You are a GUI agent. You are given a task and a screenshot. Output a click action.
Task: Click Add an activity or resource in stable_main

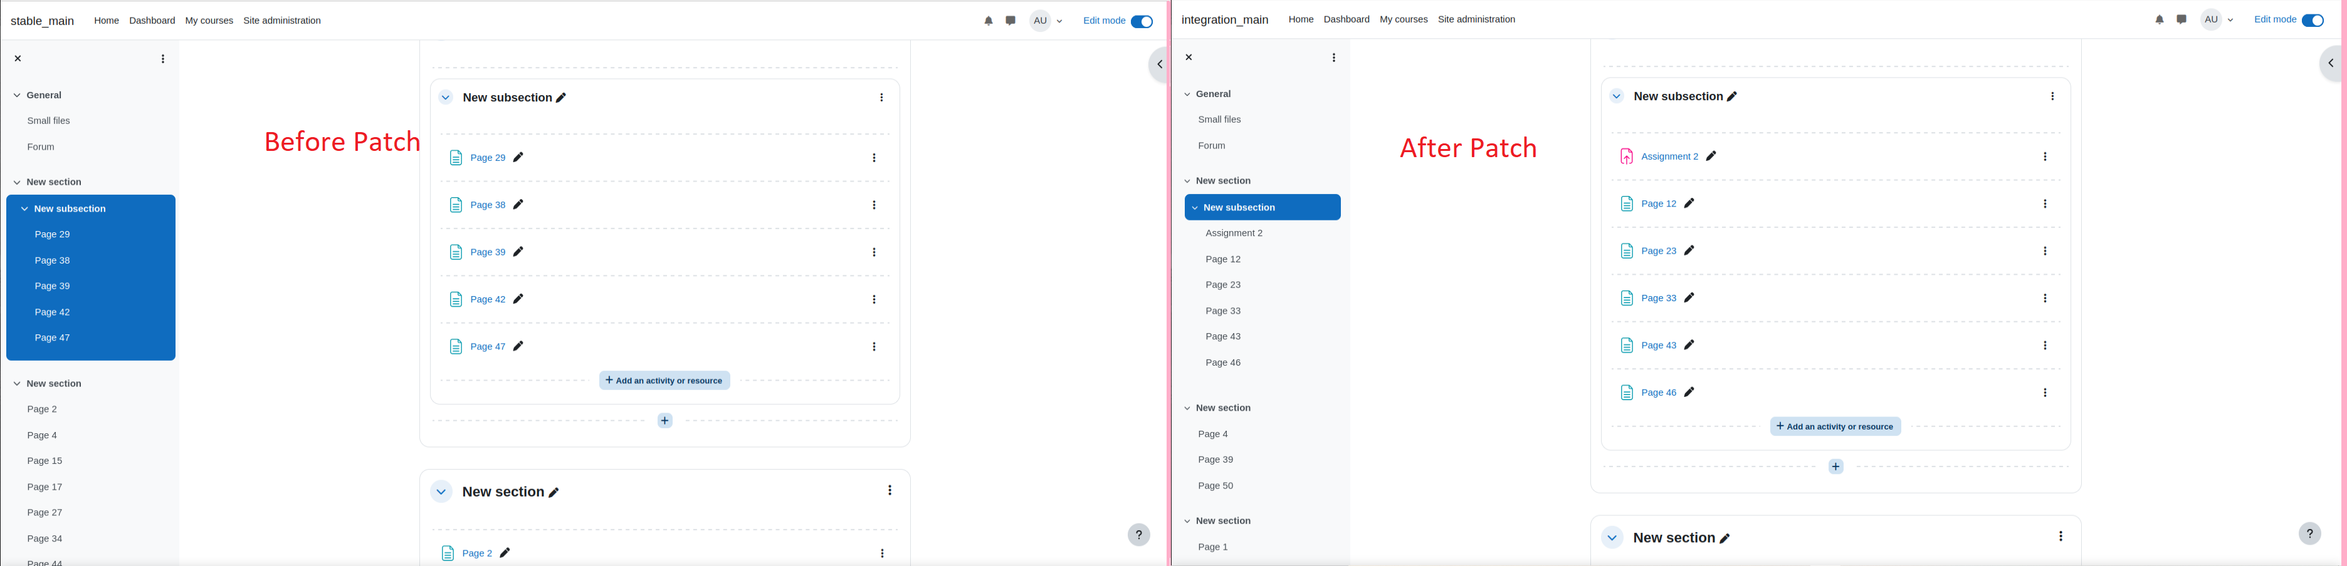(x=664, y=381)
